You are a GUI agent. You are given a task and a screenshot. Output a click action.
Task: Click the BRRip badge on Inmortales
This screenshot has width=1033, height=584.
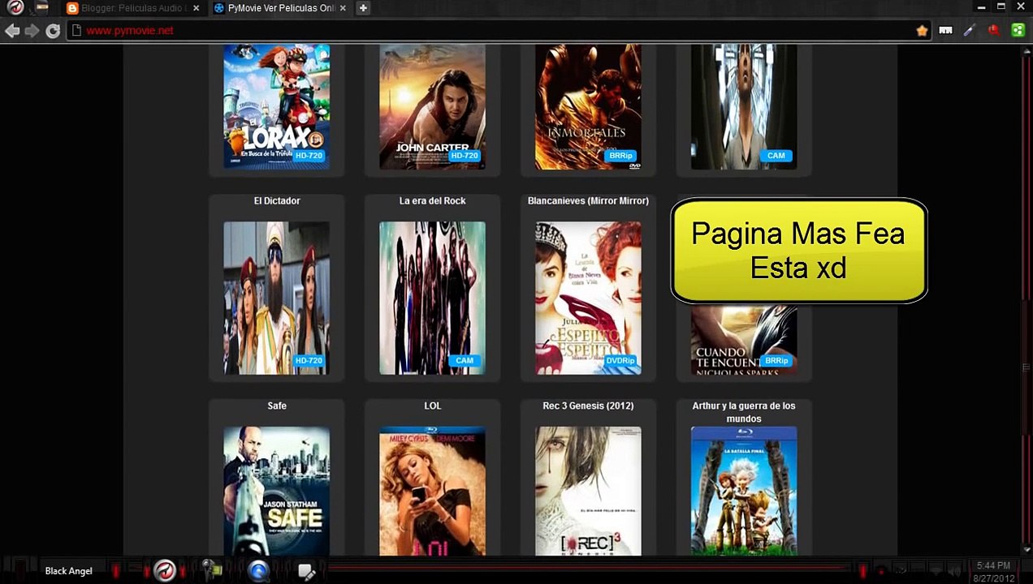coord(620,156)
